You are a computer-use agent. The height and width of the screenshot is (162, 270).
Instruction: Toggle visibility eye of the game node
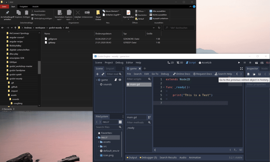point(120,80)
